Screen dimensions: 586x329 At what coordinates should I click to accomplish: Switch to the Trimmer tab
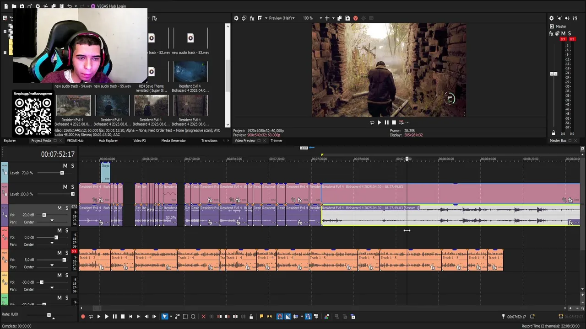point(277,141)
